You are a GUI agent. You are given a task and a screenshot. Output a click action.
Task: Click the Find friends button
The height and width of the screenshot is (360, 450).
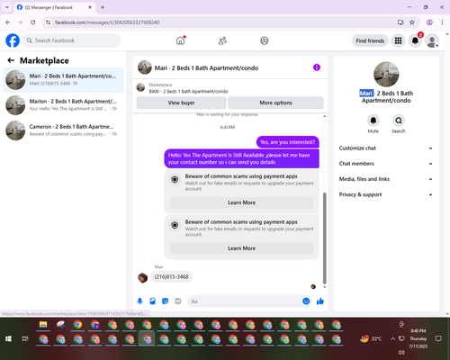coord(370,40)
